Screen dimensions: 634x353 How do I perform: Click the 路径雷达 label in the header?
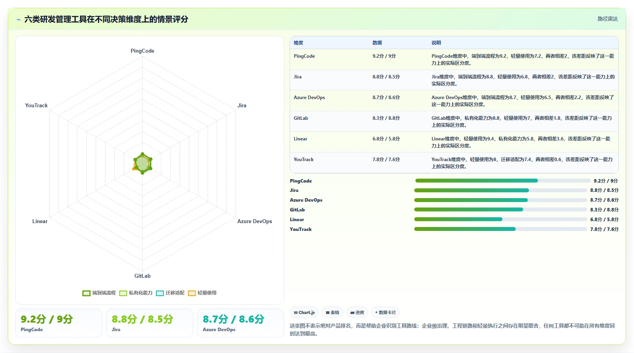tap(607, 19)
